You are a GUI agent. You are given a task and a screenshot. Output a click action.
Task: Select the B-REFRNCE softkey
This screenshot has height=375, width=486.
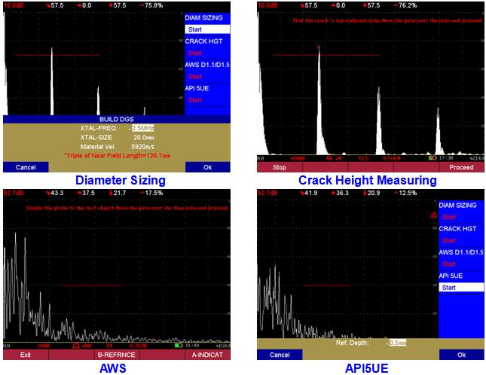(x=117, y=355)
